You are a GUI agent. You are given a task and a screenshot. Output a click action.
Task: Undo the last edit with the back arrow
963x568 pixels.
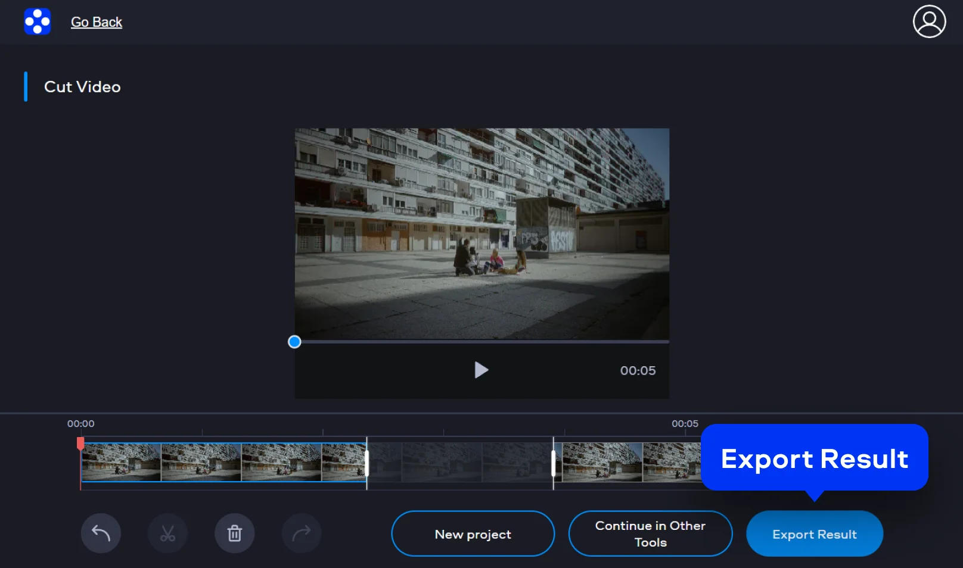101,533
